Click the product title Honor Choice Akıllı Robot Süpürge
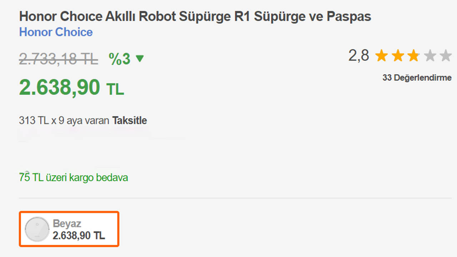The height and width of the screenshot is (257, 457). click(x=195, y=16)
